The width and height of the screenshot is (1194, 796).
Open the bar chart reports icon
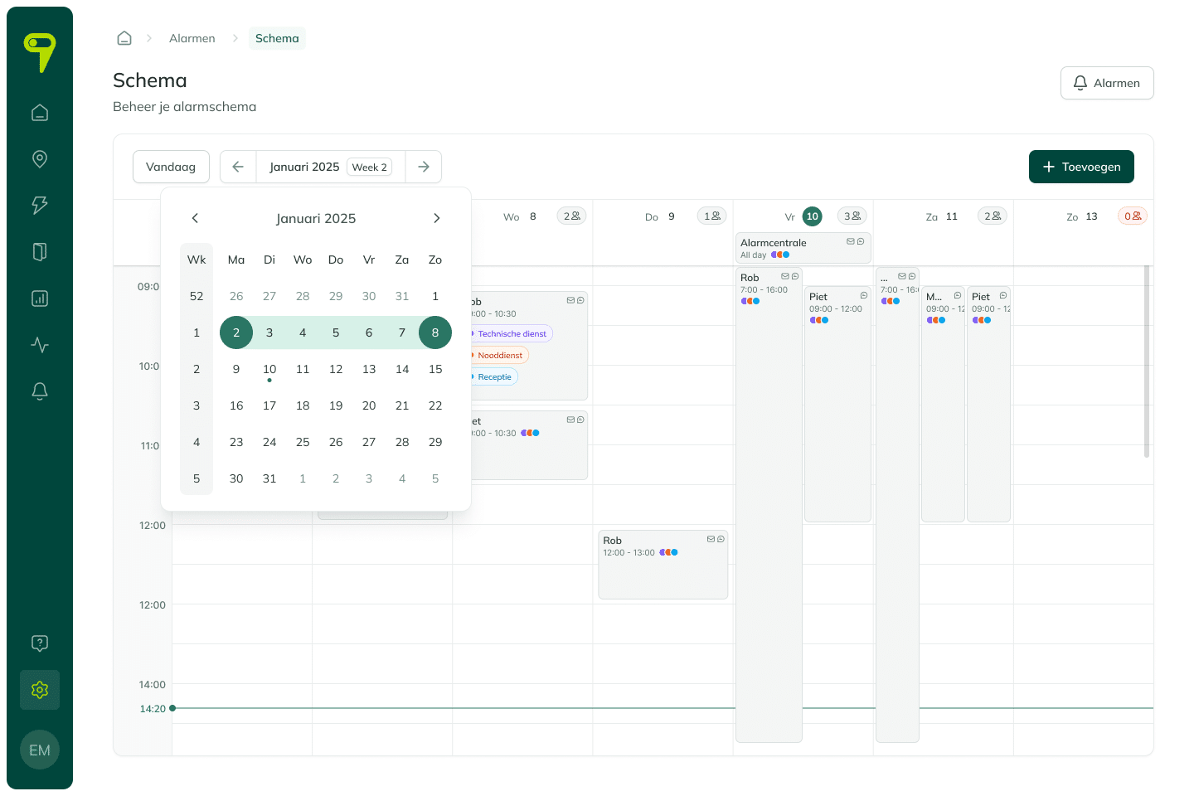[x=40, y=298]
